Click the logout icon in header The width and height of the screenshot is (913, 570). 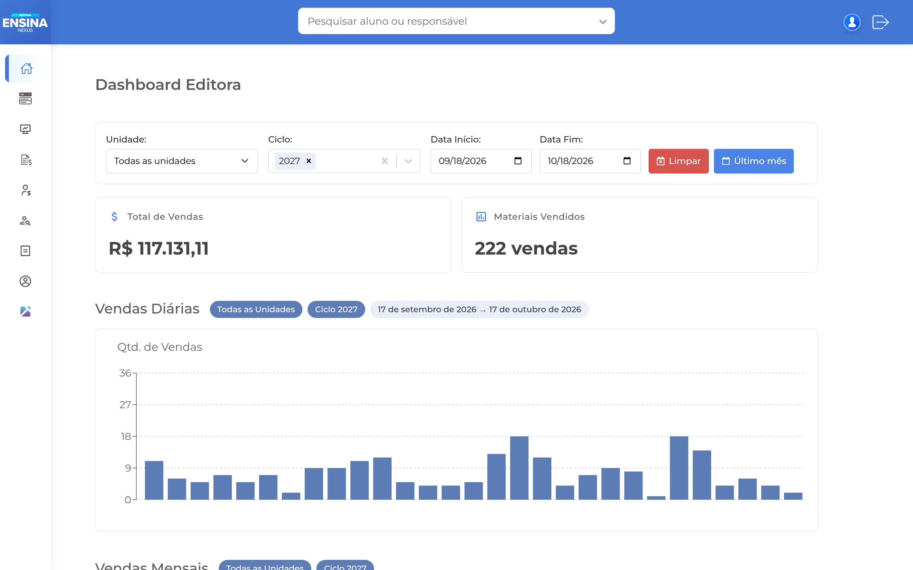click(x=881, y=22)
